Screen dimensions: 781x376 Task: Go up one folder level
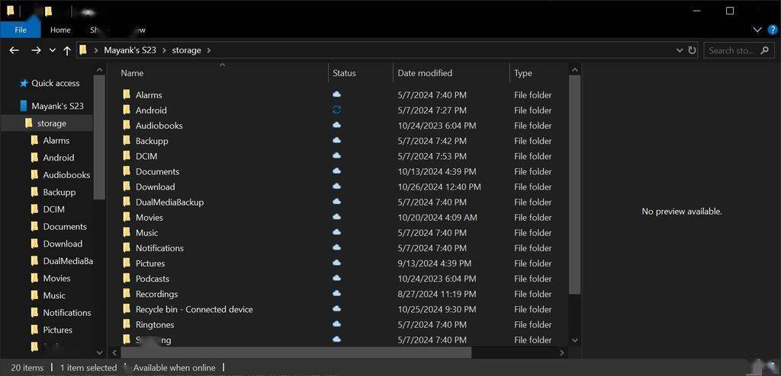67,50
